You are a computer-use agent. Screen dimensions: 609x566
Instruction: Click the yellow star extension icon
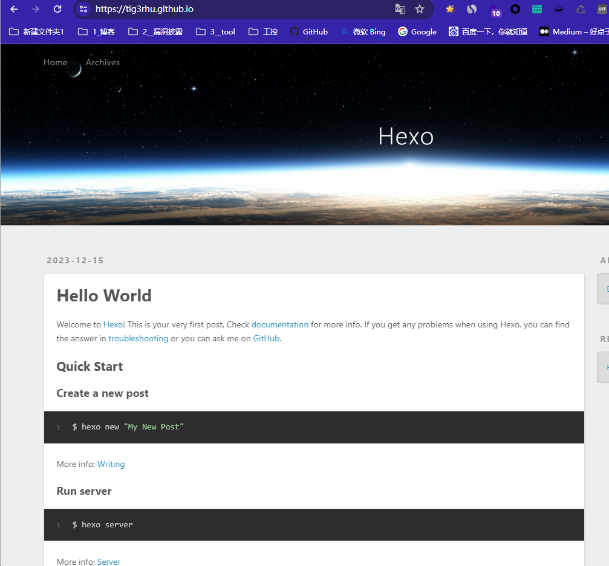450,9
